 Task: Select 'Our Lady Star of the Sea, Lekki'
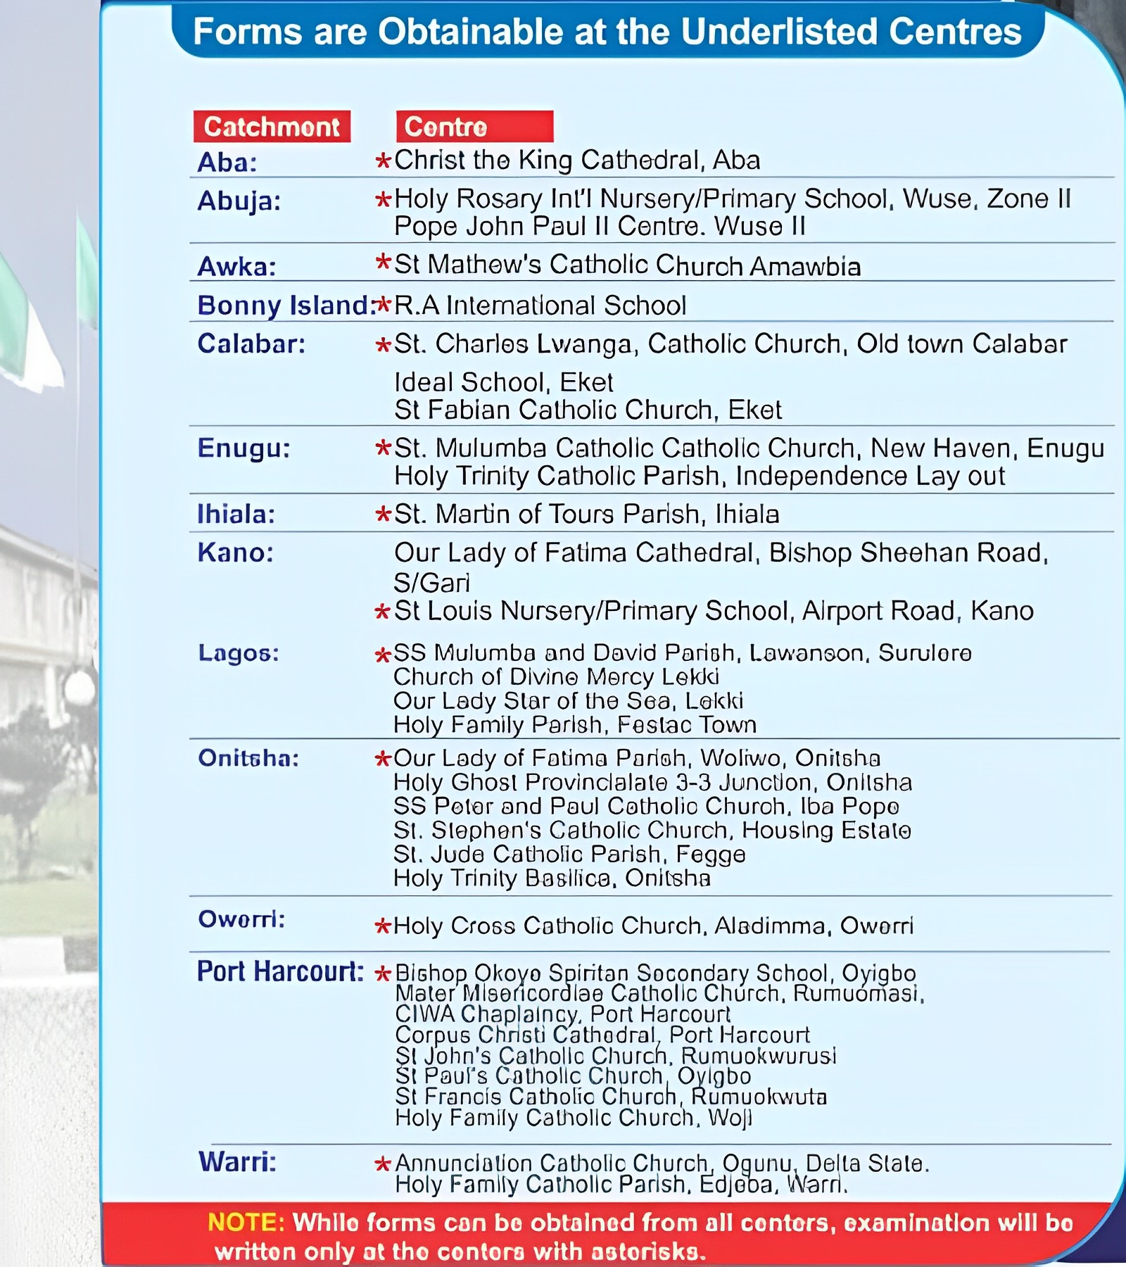point(568,701)
